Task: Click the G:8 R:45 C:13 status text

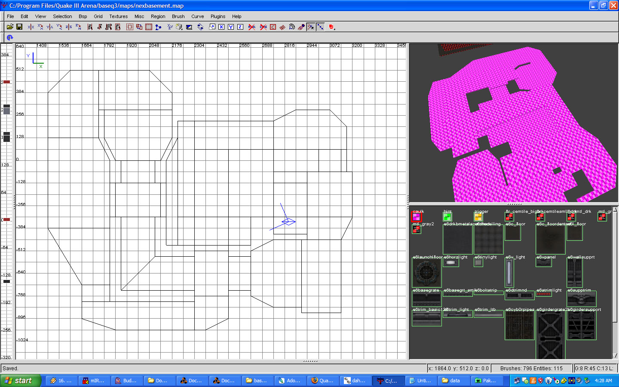Action: coord(594,369)
